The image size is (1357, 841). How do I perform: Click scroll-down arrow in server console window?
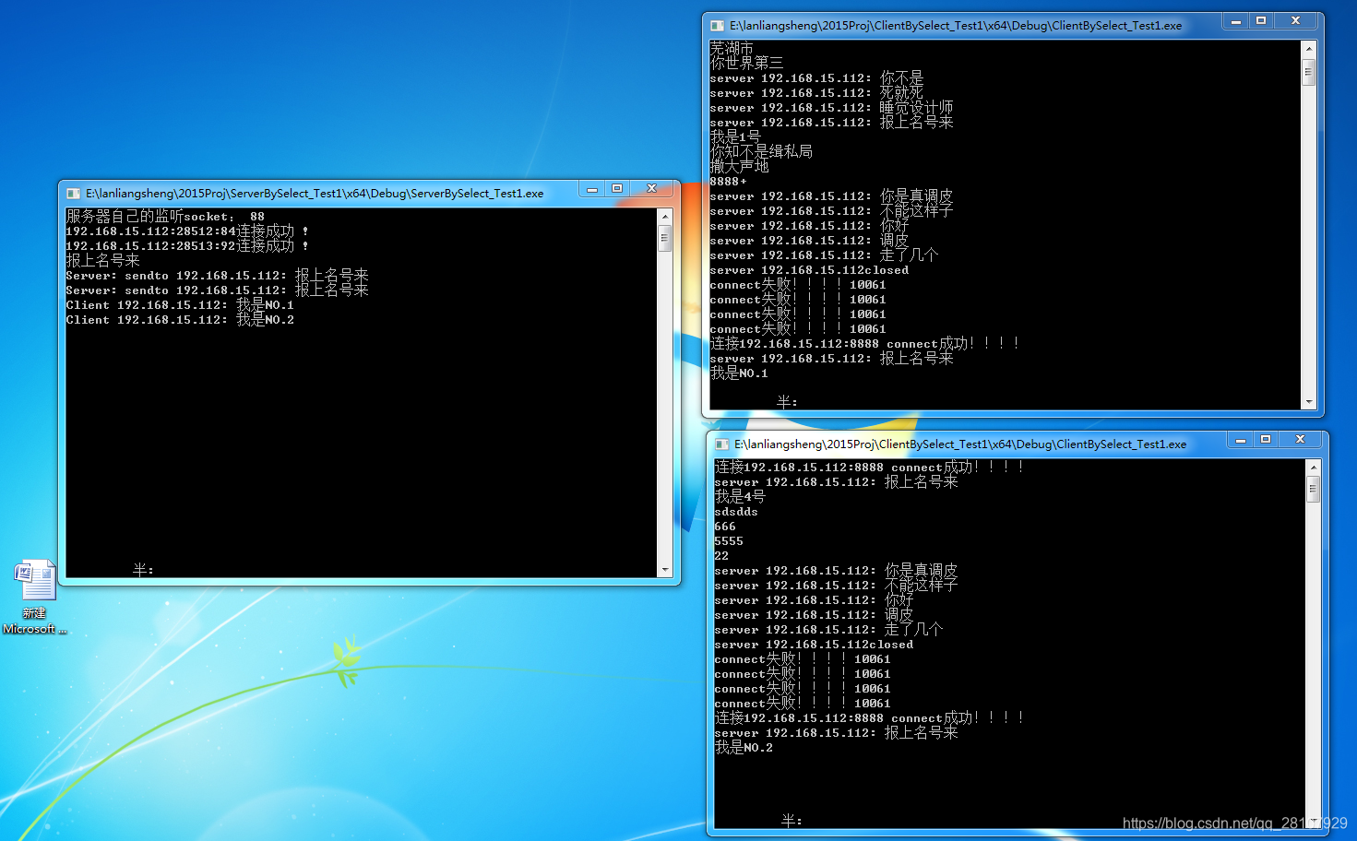point(665,570)
